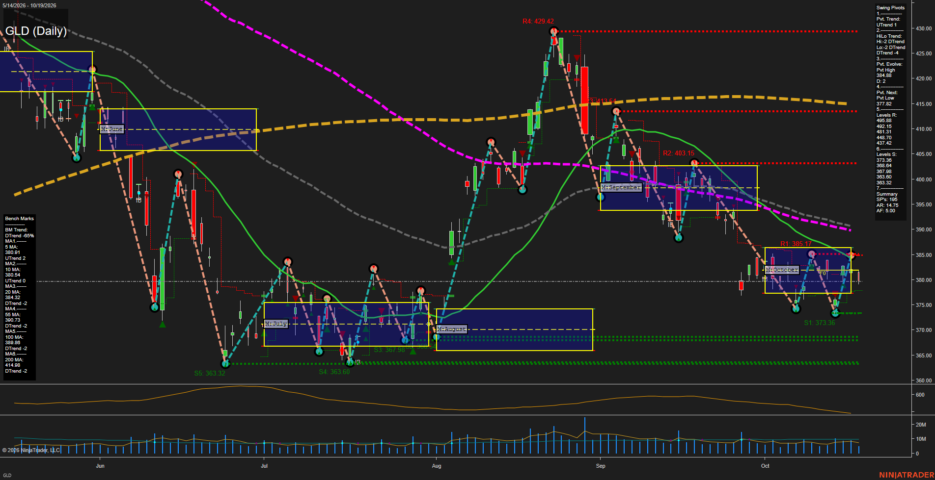Click the 430.00 price axis label

[x=923, y=28]
